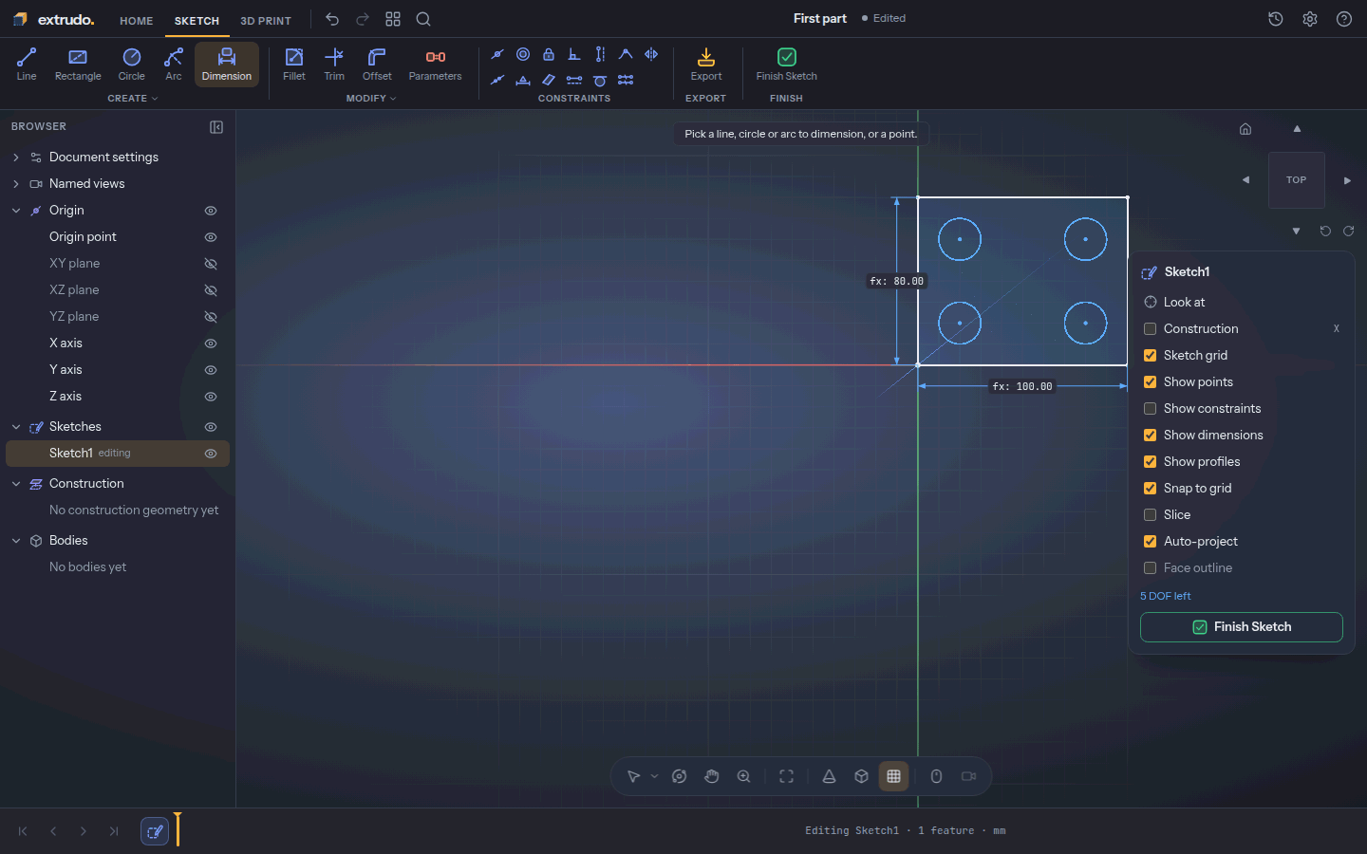Apply the symmetry constraint icon
Screen dimensions: 1367x854
[x=651, y=54]
